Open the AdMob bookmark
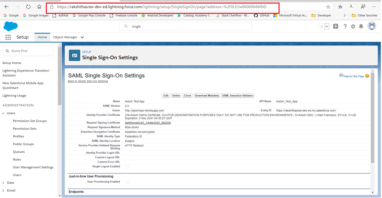This screenshot has width=382, height=198. (60, 15)
